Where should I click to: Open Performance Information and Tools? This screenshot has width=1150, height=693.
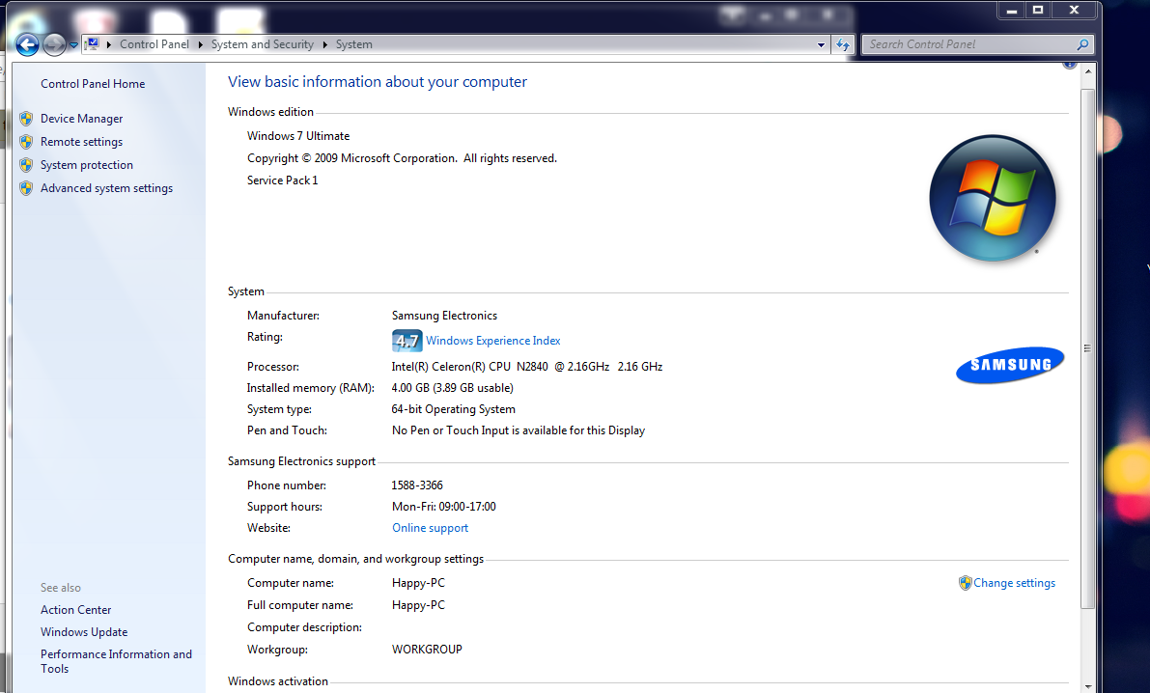click(x=116, y=661)
